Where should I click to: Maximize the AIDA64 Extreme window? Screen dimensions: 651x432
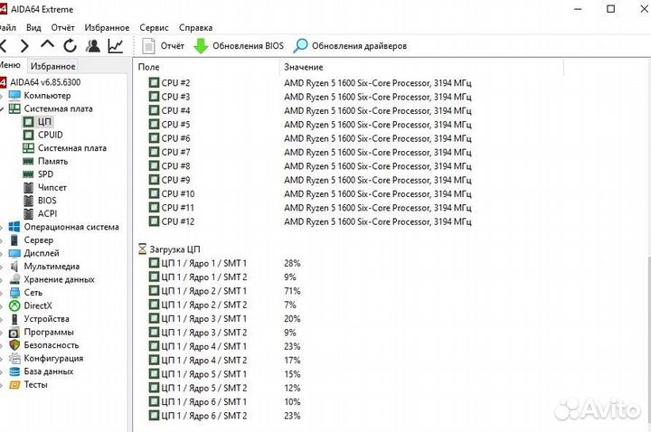(610, 9)
